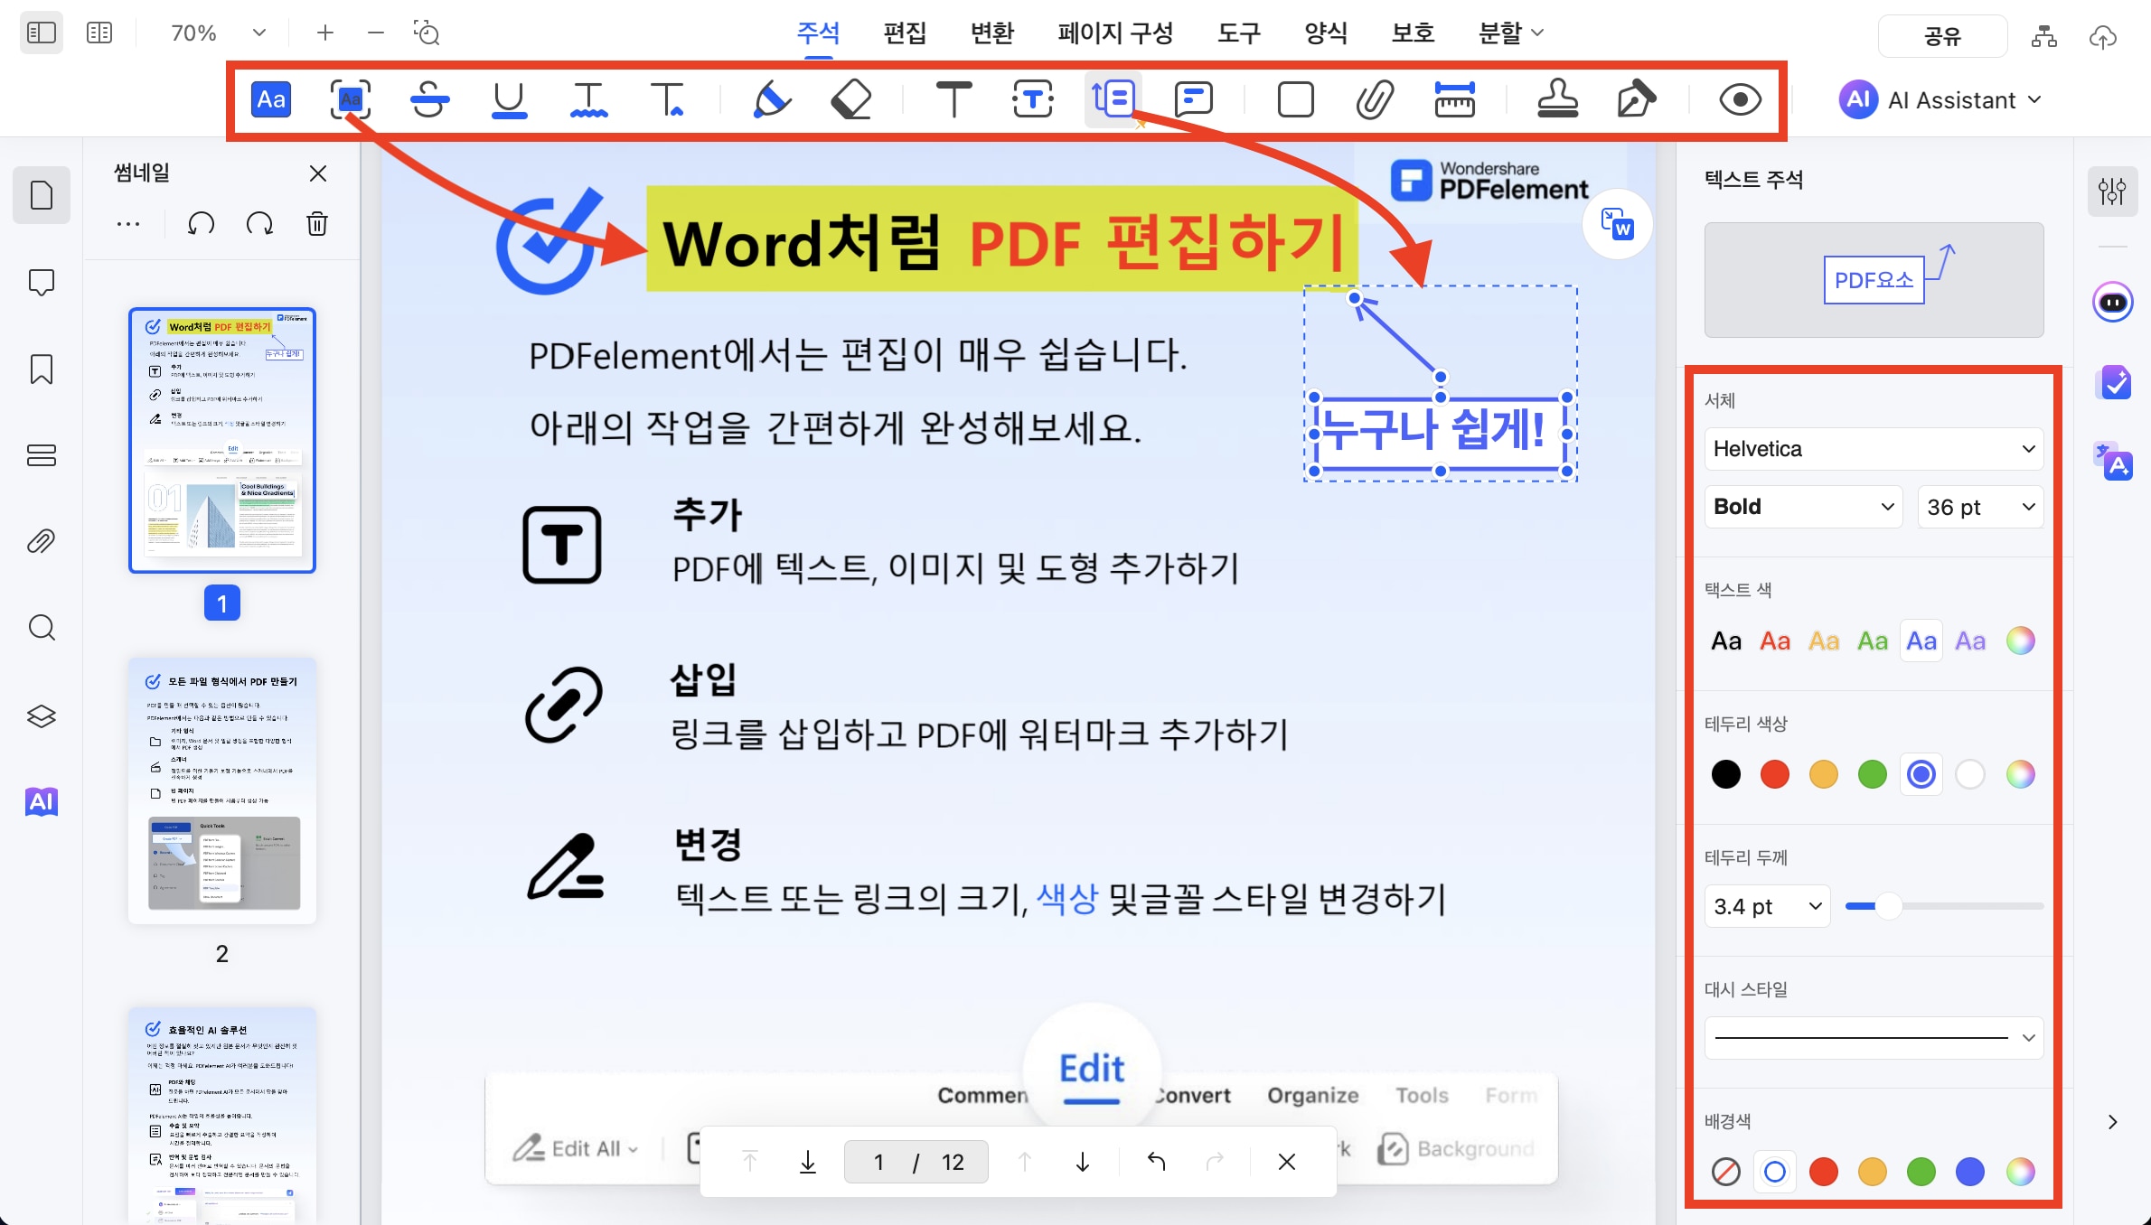Open the 페이지 구성 tab
Image resolution: width=2151 pixels, height=1225 pixels.
1115,33
